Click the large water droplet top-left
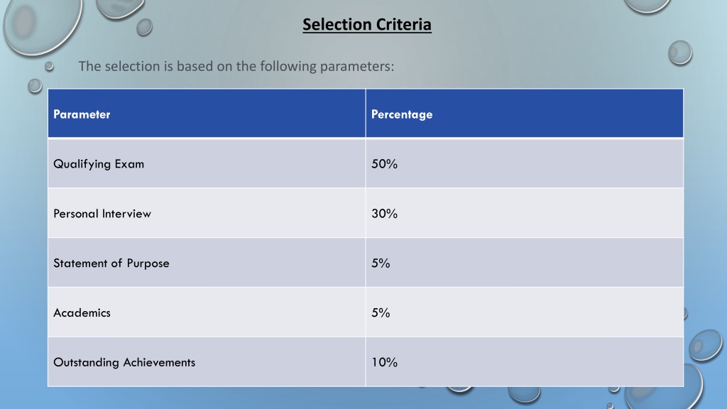727x409 pixels. (x=42, y=26)
